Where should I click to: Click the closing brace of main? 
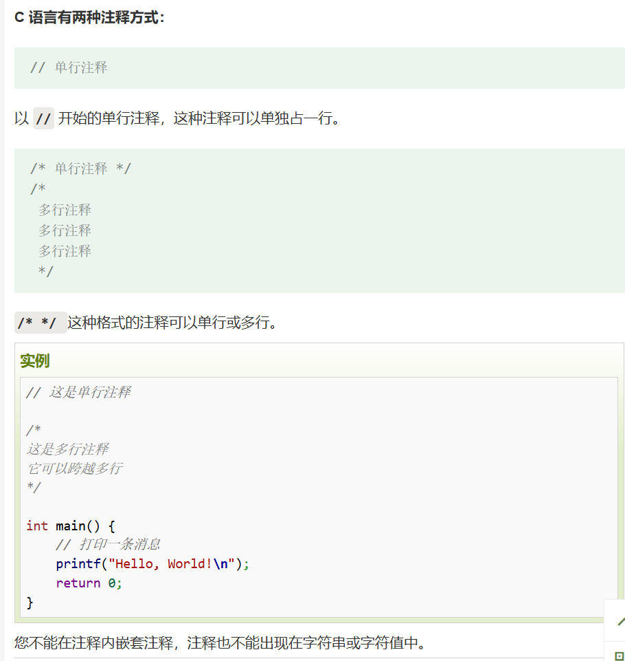[x=30, y=603]
